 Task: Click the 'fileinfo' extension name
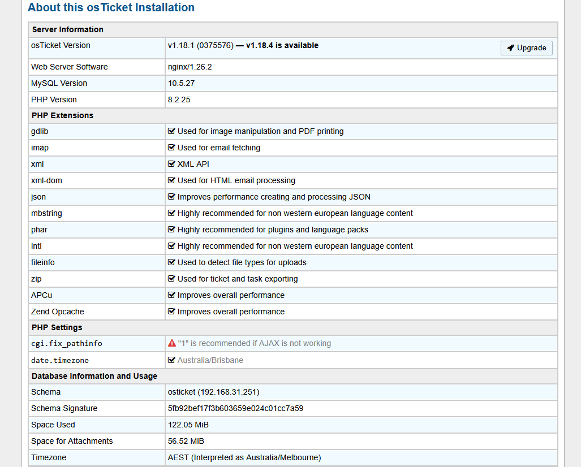(42, 262)
